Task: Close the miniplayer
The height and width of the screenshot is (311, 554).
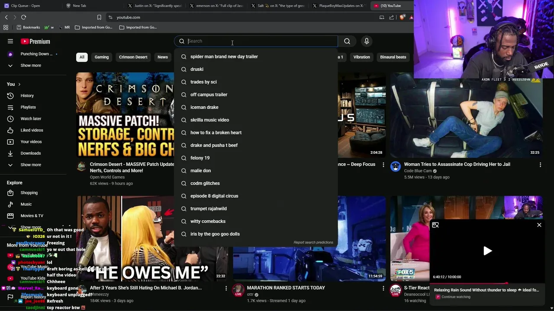Action: pos(539,225)
